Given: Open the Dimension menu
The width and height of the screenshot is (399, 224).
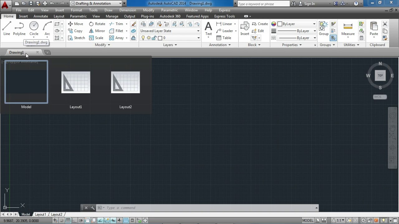Looking at the screenshot, I should click(127, 10).
